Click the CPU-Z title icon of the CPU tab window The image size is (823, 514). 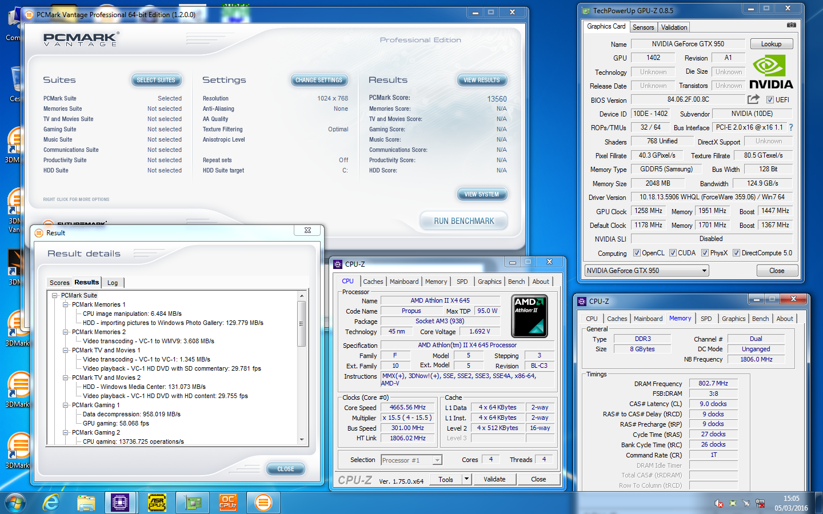click(338, 264)
